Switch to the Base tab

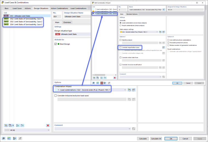[7, 8]
